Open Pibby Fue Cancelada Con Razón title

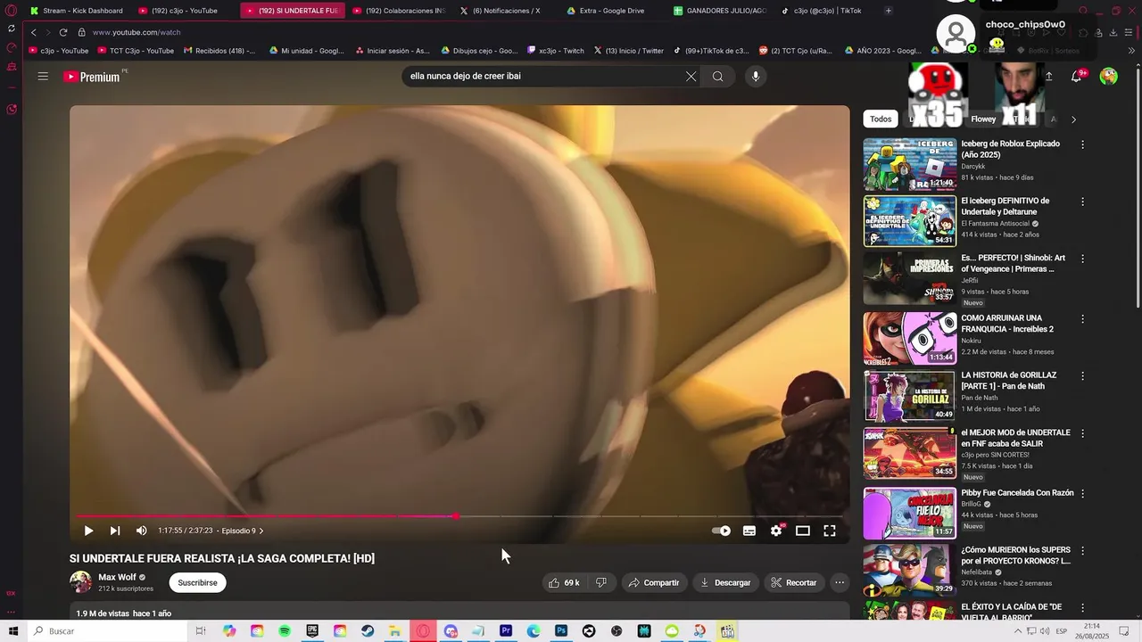[x=1017, y=493]
